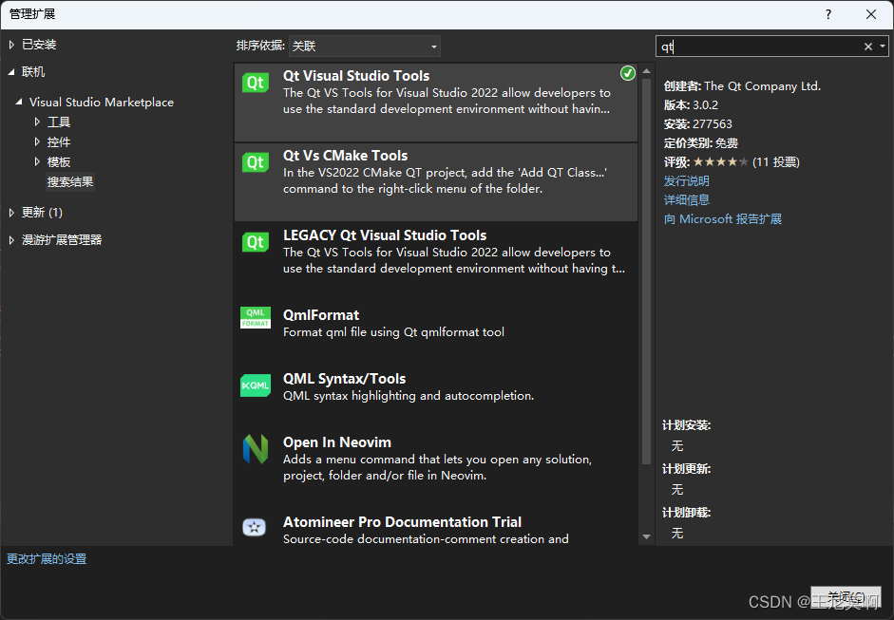Open the 详细信息 link

point(687,200)
